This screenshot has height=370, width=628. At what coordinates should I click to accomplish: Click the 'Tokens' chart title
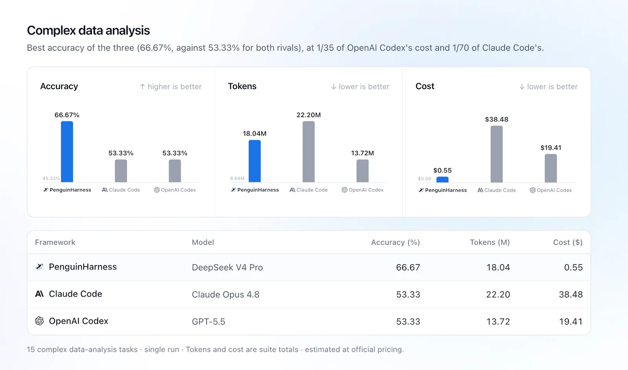pyautogui.click(x=242, y=86)
